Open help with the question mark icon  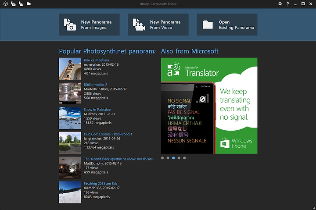(287, 4)
